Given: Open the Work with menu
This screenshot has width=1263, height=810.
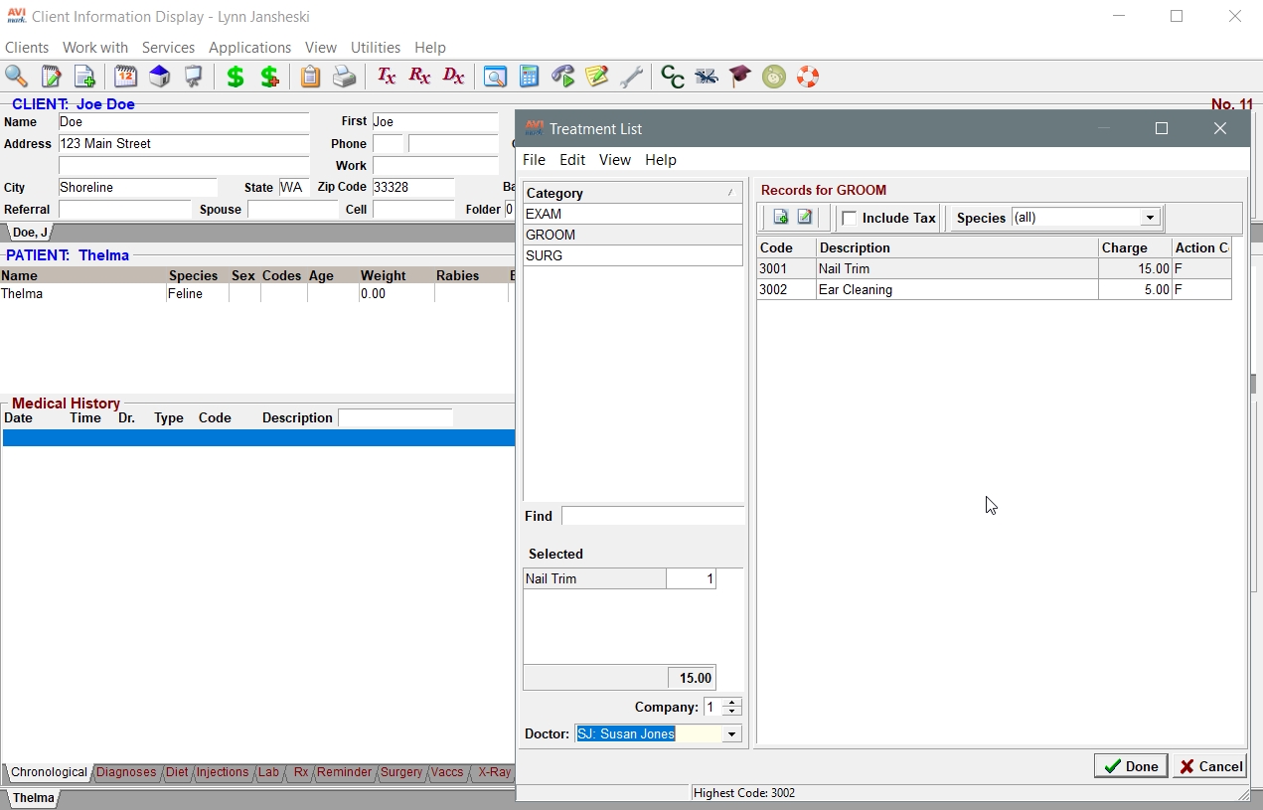Looking at the screenshot, I should coord(95,48).
